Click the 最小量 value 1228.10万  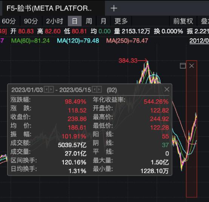155,171
